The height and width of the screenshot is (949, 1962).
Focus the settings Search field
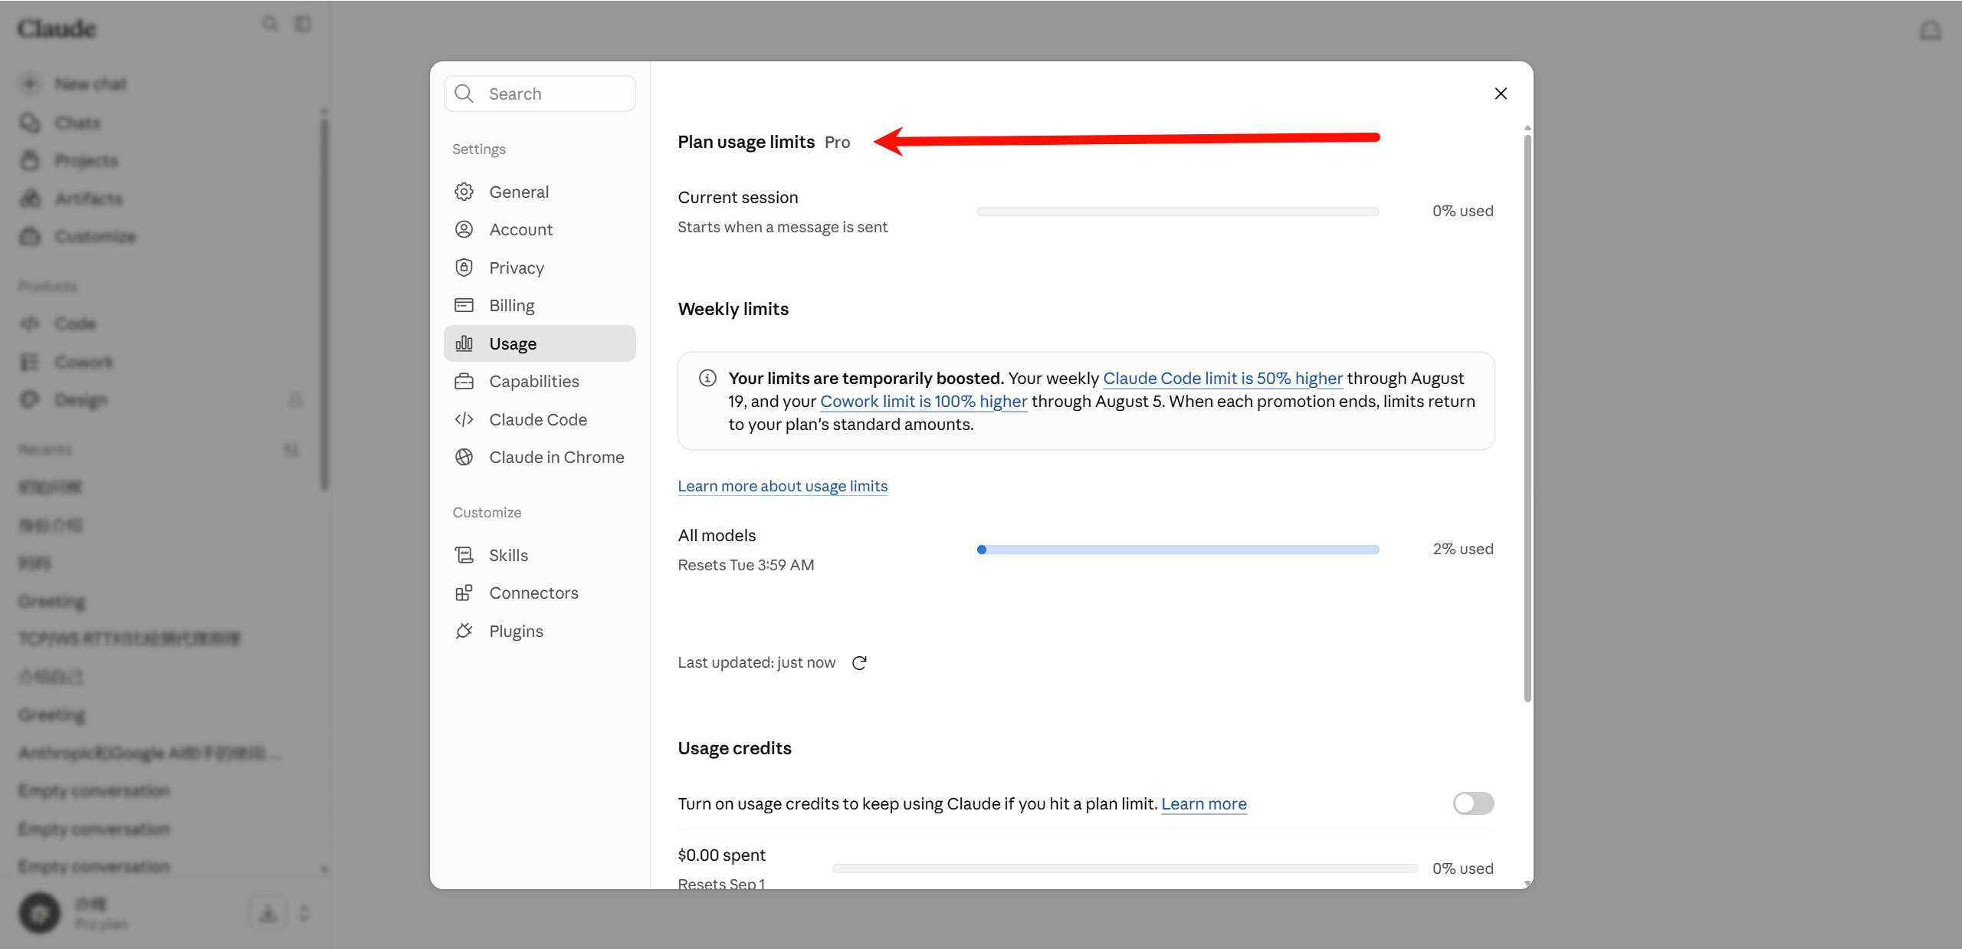[540, 94]
